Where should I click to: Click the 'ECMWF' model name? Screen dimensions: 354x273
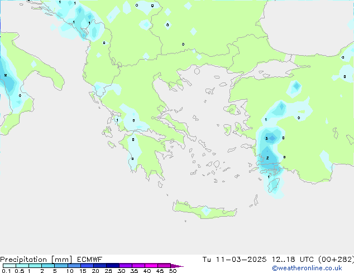(x=90, y=260)
